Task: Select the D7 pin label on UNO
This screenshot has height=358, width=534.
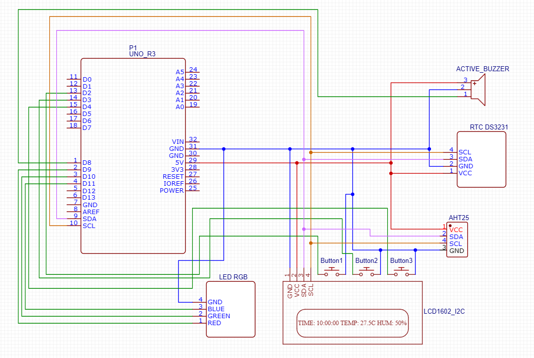Action: pos(87,128)
